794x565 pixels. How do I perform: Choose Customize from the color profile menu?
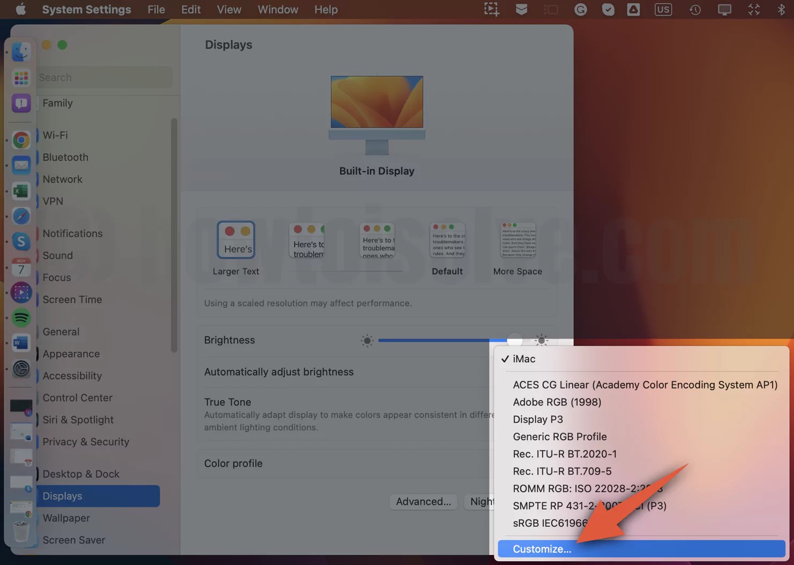coord(542,548)
